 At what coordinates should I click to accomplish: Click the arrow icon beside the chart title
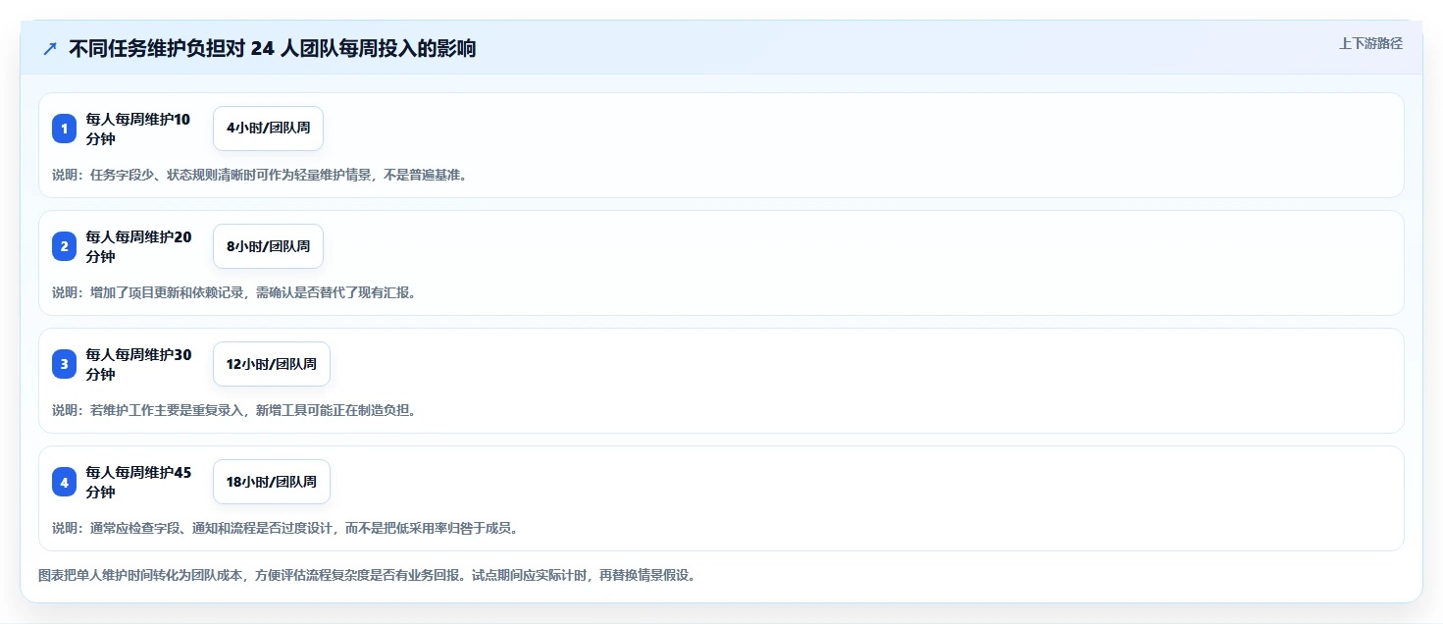tap(50, 49)
